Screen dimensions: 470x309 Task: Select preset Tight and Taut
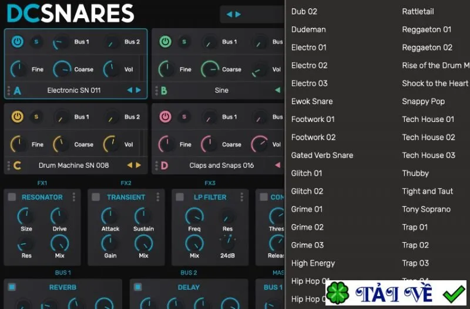click(427, 191)
